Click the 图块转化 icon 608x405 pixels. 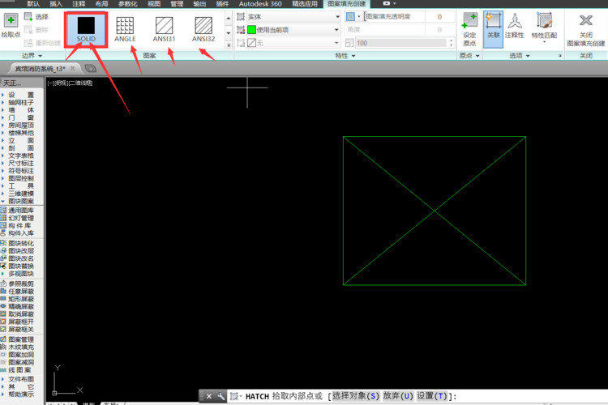tap(3, 243)
